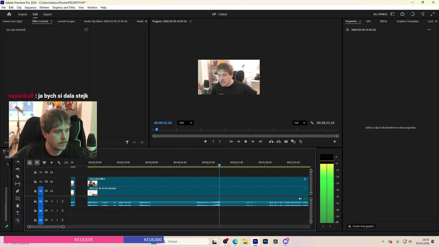Go to In point button

point(231,141)
